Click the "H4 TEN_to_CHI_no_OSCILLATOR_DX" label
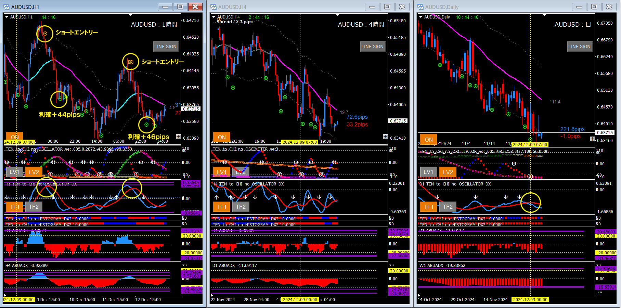Viewport: 621px width, 308px height. pyautogui.click(x=248, y=184)
